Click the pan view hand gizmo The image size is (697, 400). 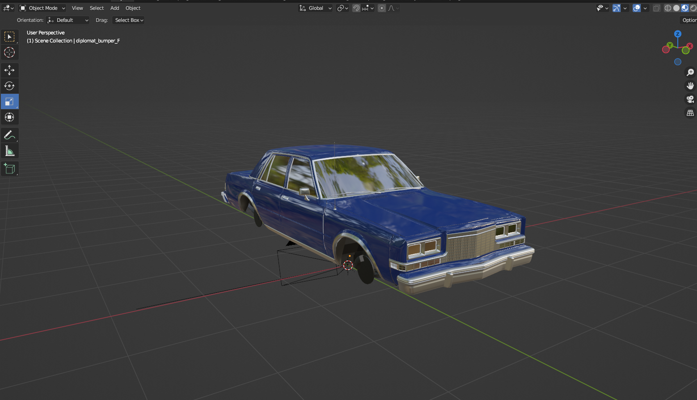(690, 86)
